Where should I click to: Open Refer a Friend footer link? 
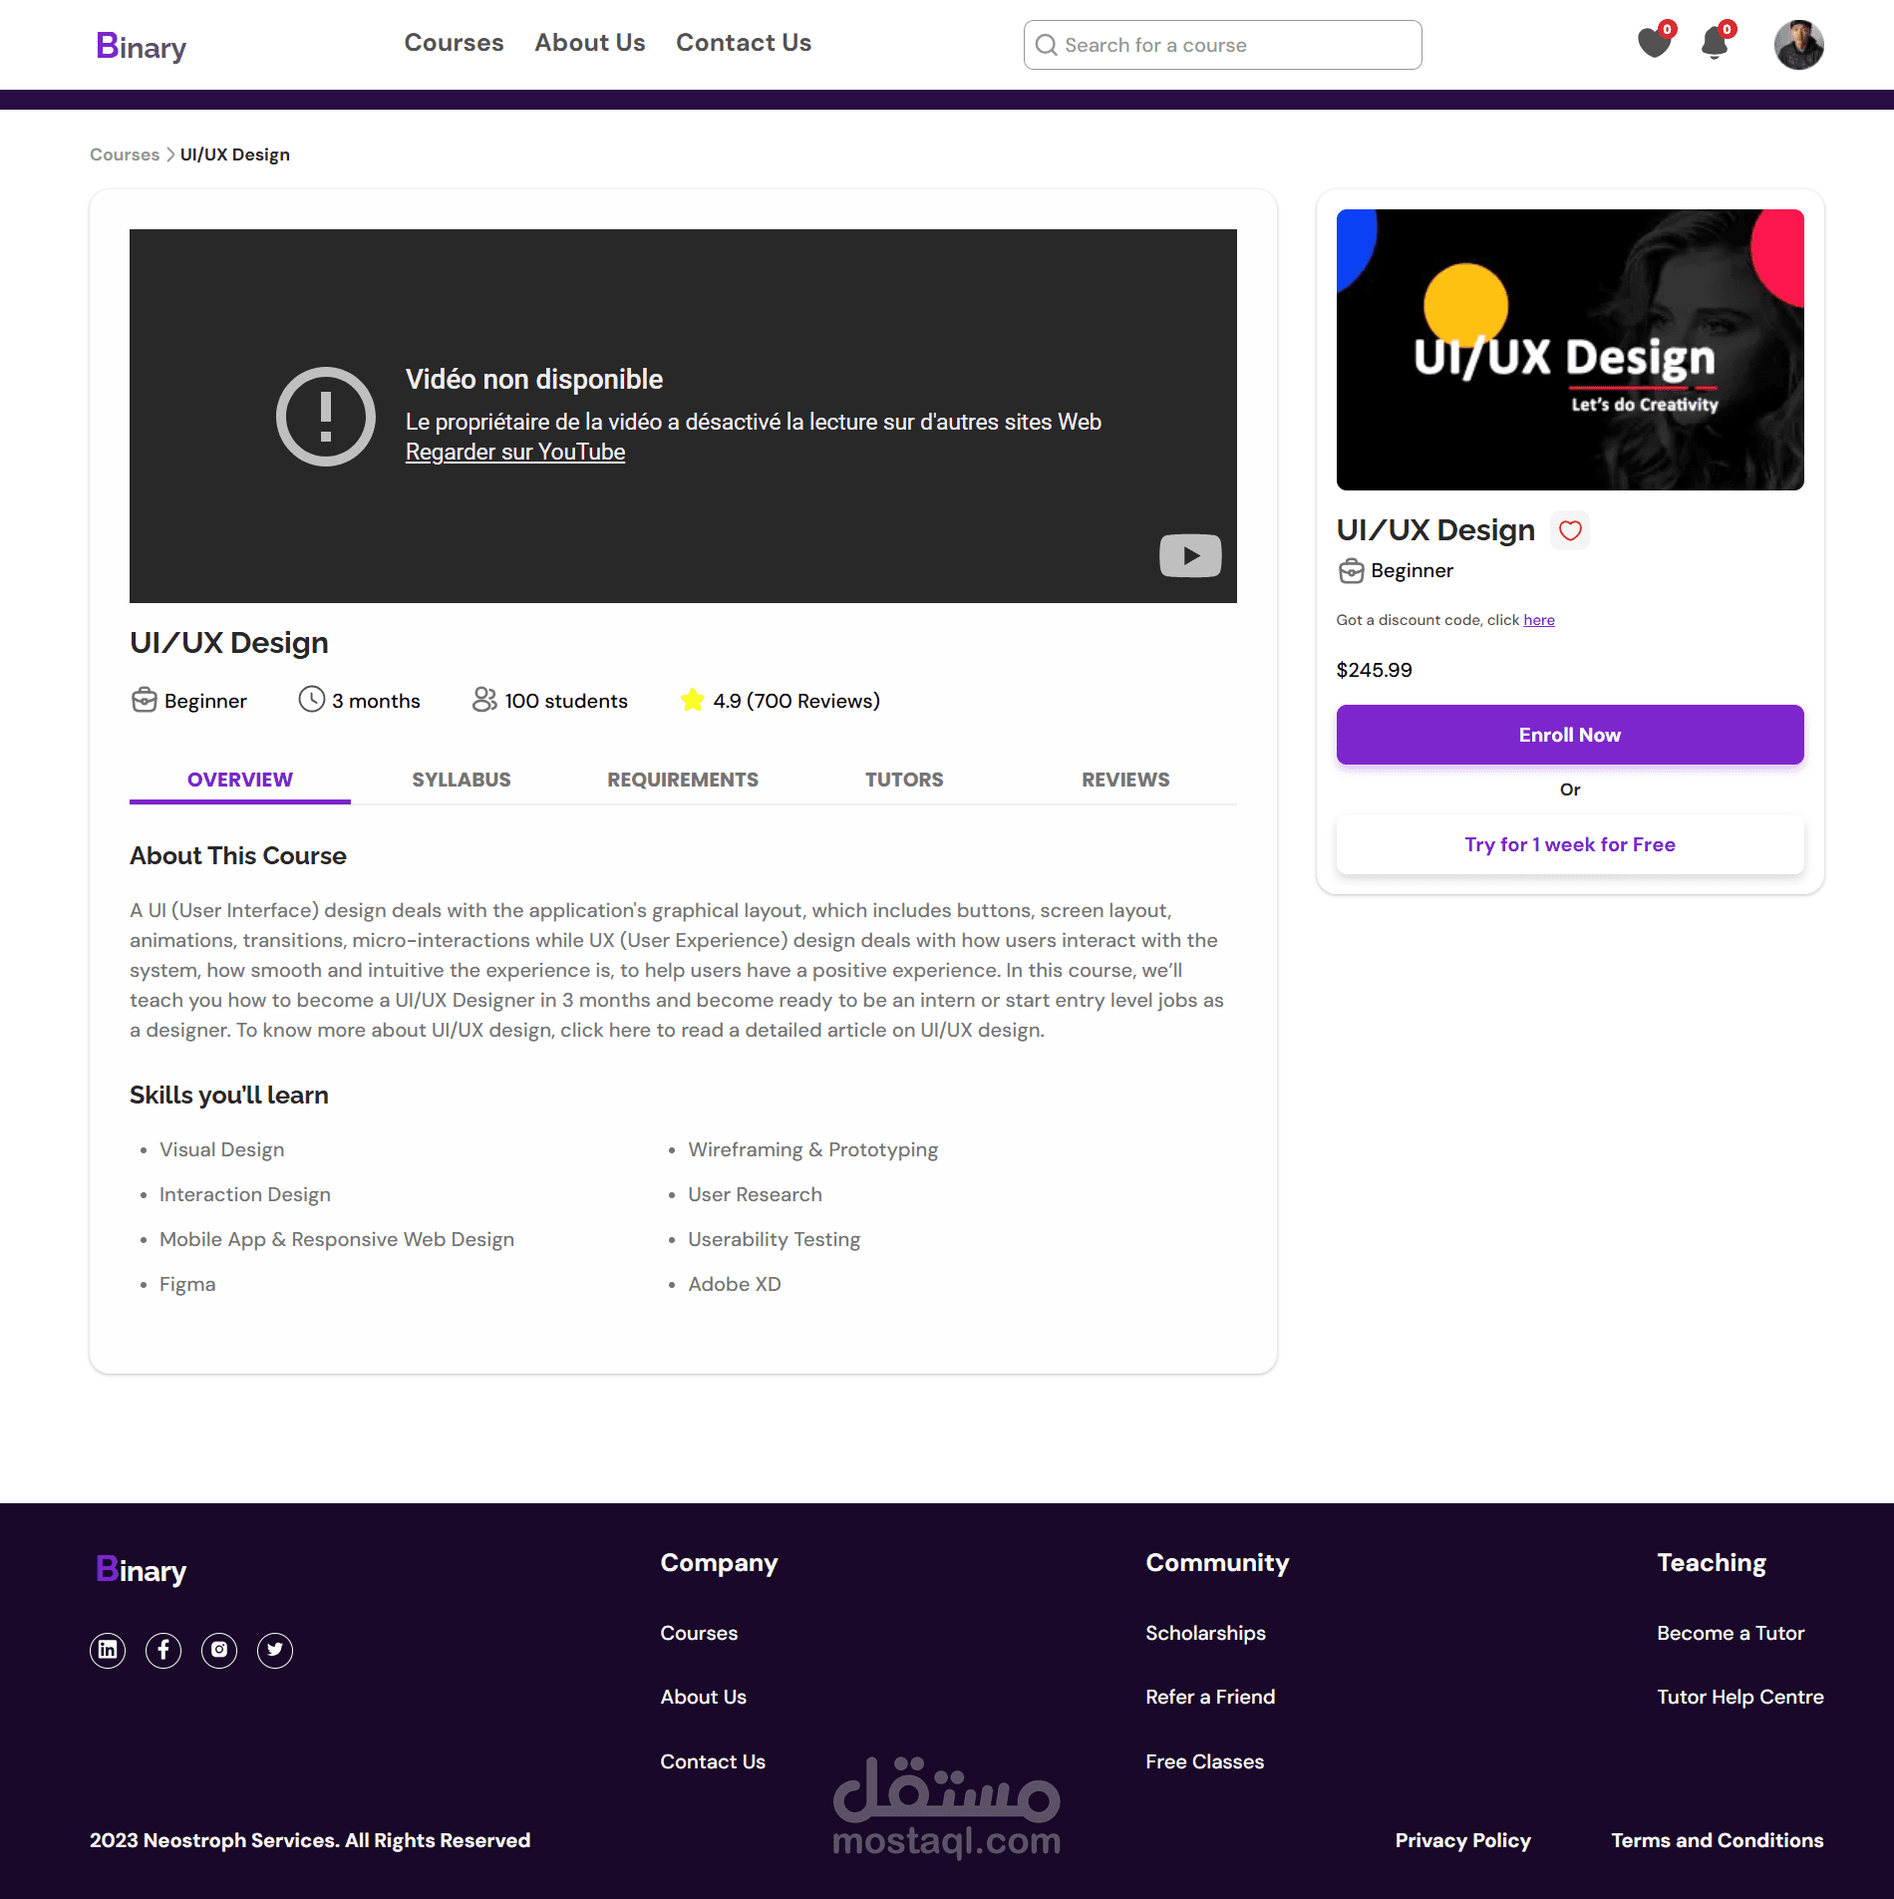click(x=1210, y=1697)
